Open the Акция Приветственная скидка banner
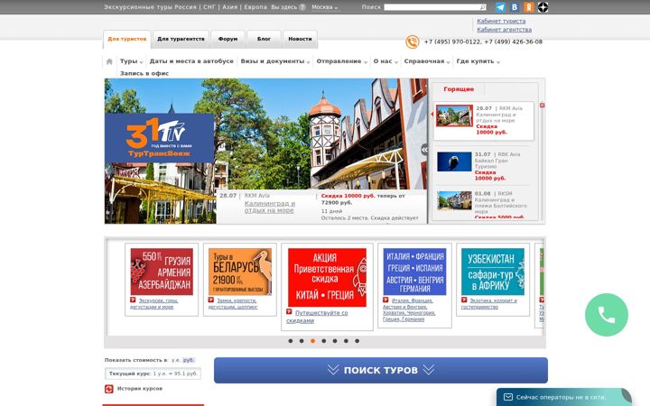650x406 pixels. click(327, 278)
